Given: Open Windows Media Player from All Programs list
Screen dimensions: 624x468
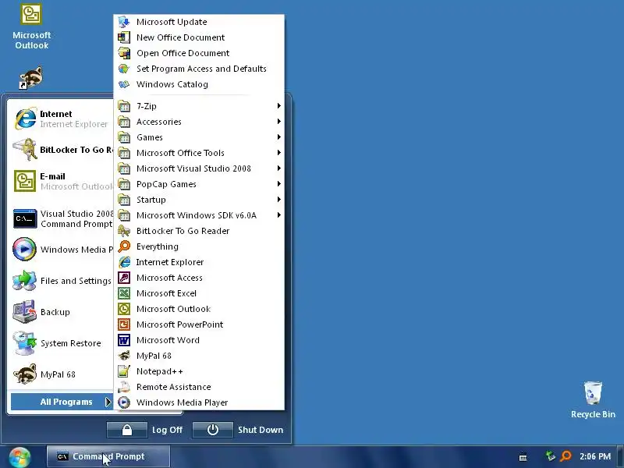Looking at the screenshot, I should coord(199,402).
